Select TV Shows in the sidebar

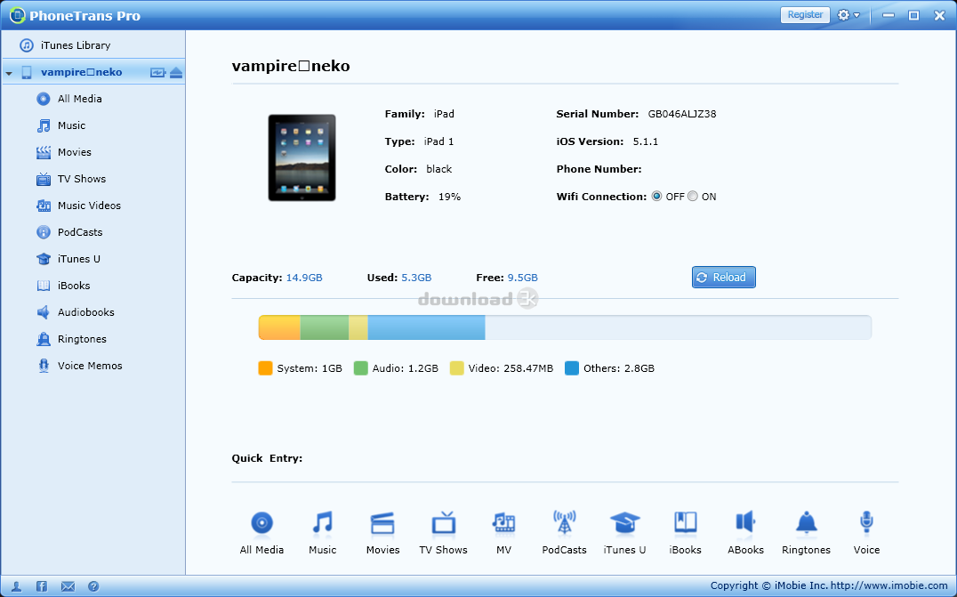82,179
